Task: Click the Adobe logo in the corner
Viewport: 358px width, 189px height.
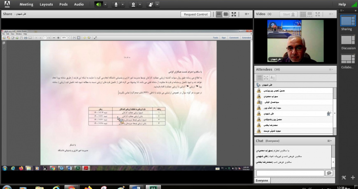Action: [7, 5]
